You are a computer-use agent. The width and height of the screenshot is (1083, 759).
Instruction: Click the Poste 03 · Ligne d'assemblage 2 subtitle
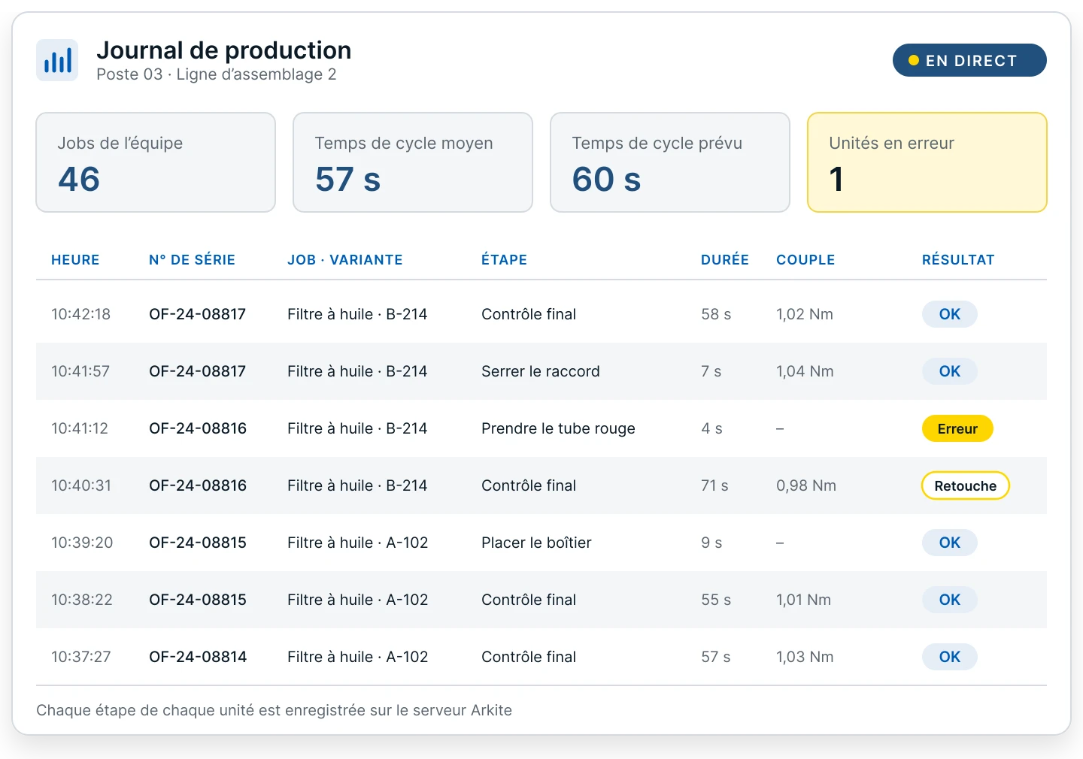[x=217, y=74]
